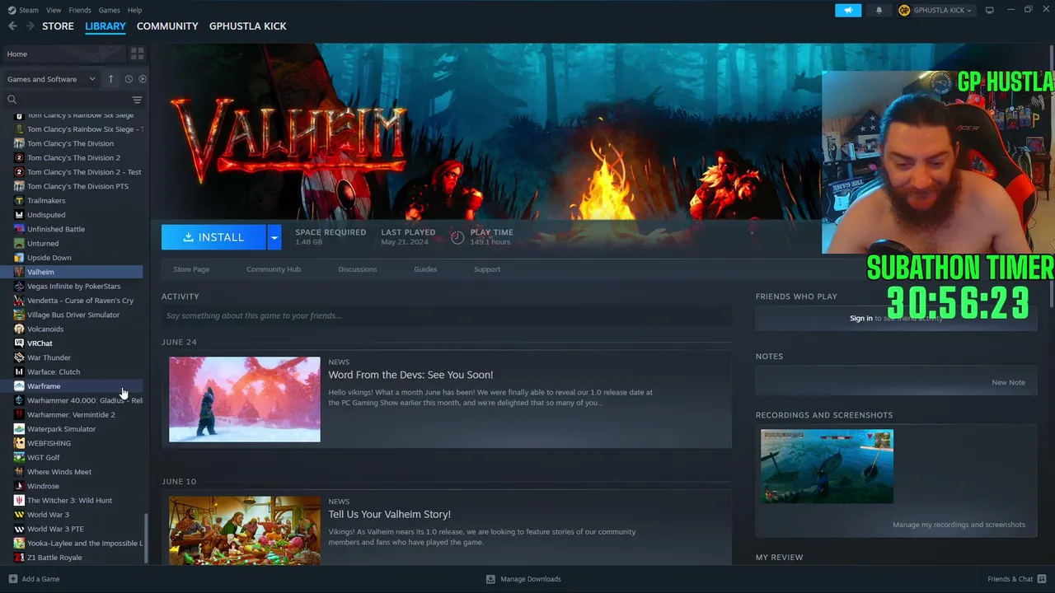Click the New Note button
The height and width of the screenshot is (593, 1055).
1008,382
